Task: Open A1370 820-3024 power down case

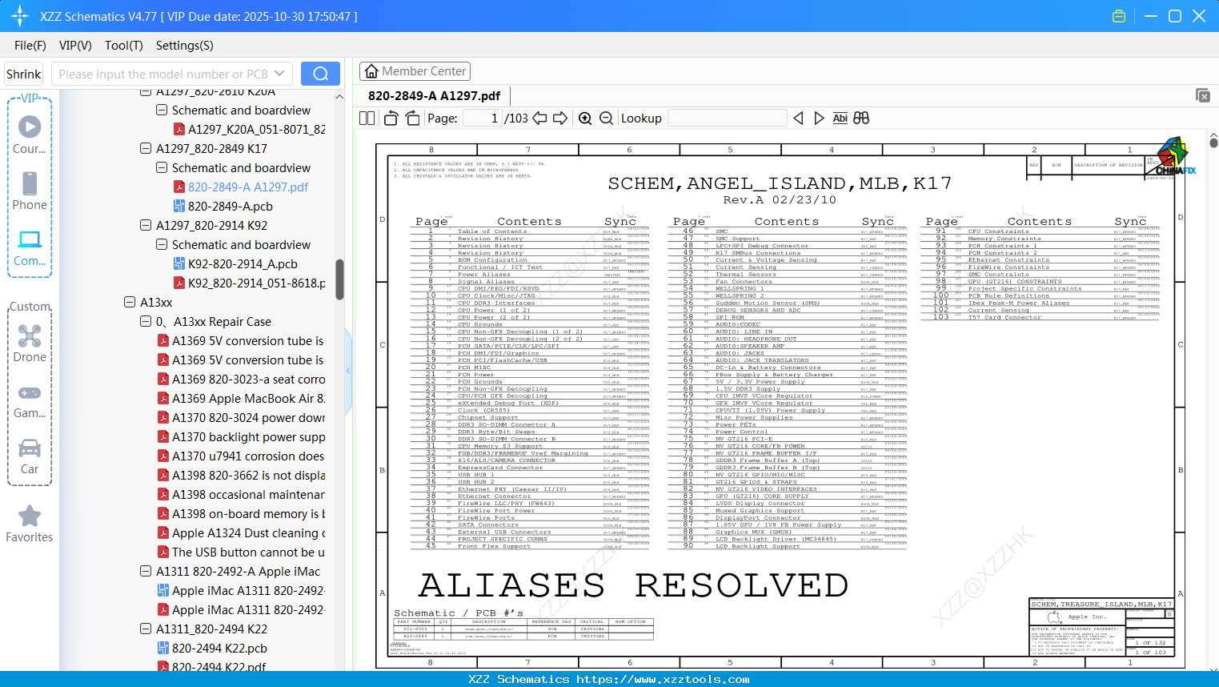Action: (248, 417)
